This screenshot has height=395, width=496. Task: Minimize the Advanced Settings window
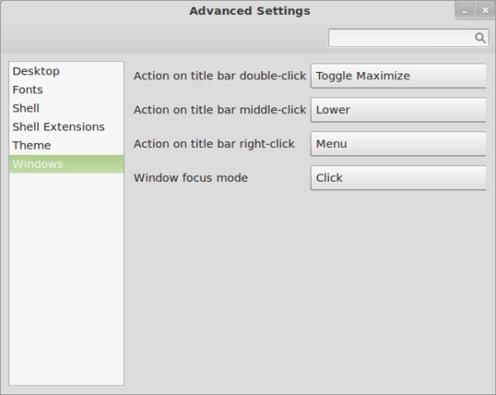pyautogui.click(x=465, y=10)
